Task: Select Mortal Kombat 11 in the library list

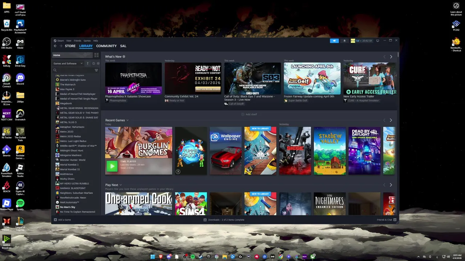Action: pyautogui.click(x=69, y=169)
